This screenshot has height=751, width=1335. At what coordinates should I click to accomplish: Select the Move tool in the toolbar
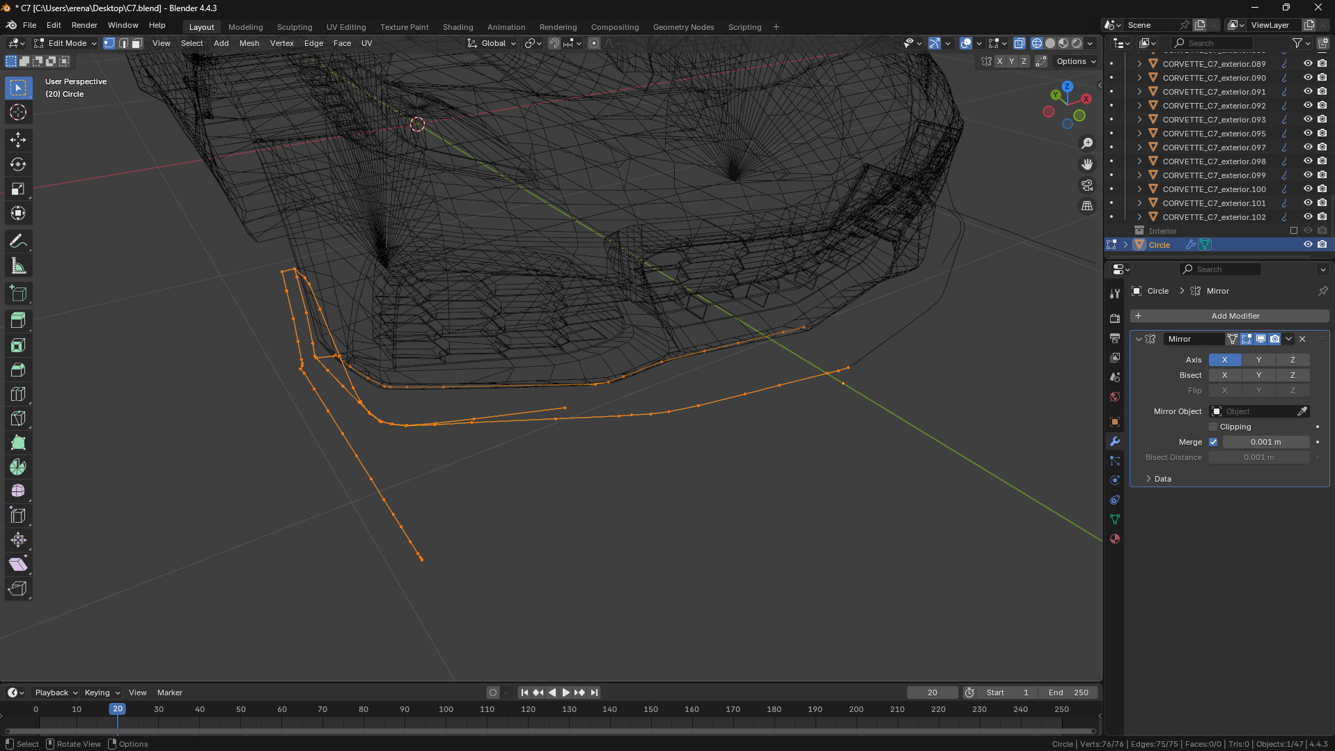point(18,140)
